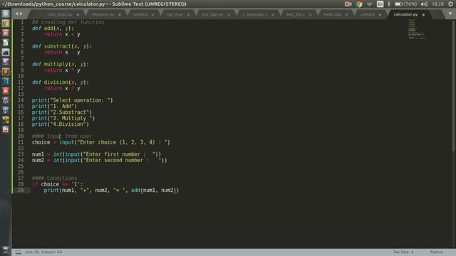Screen dimensions: 456x256
Task: Click the '#### Conditions' comment
Action: tap(54, 178)
